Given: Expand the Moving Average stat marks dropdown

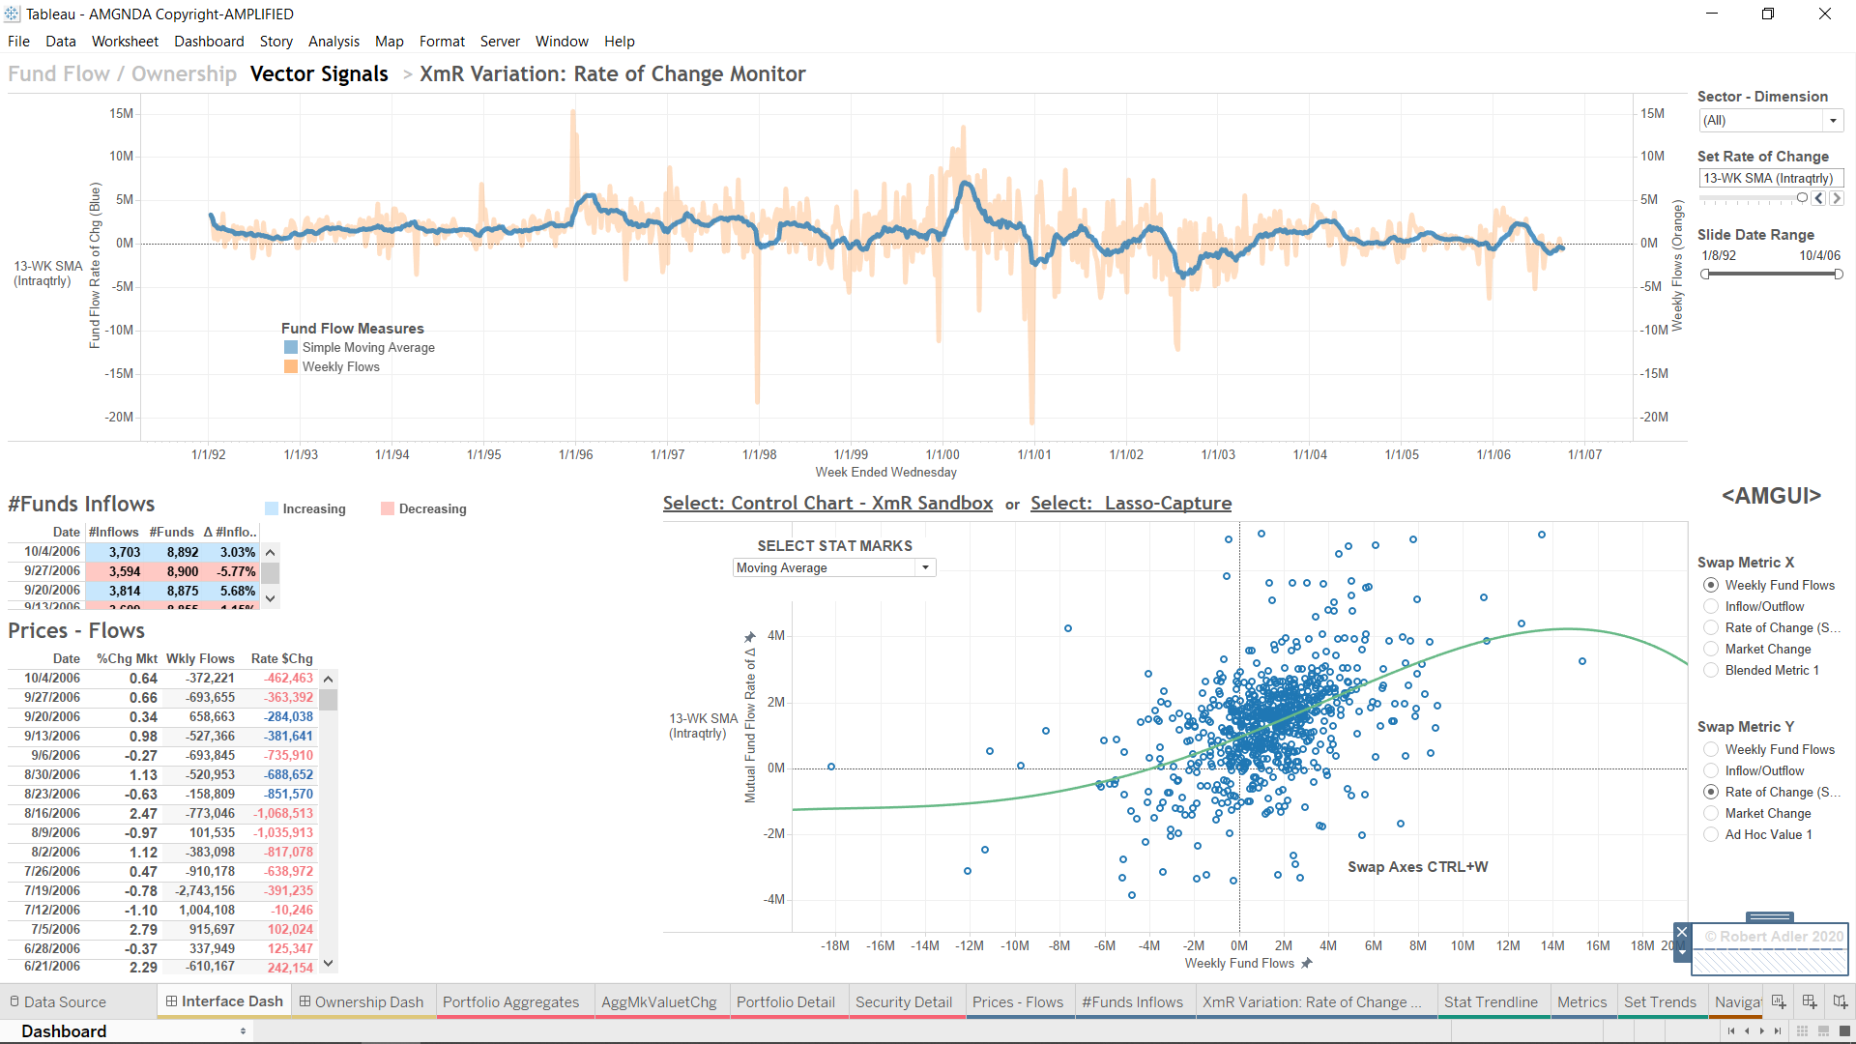Looking at the screenshot, I should tap(925, 568).
